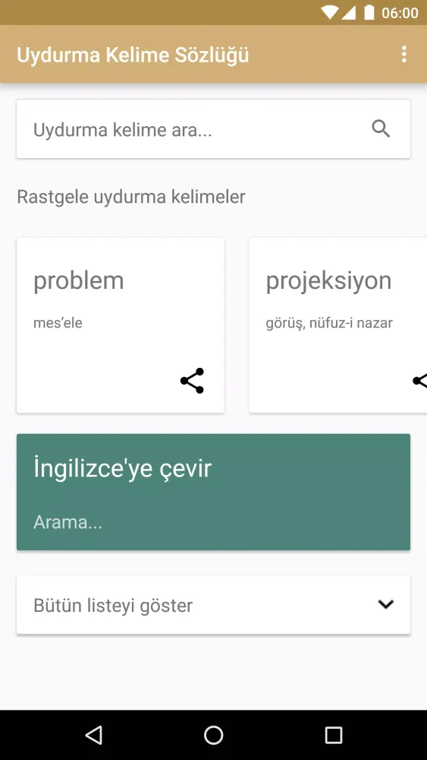This screenshot has height=760, width=427.
Task: Tap the battery status icon
Action: [369, 13]
